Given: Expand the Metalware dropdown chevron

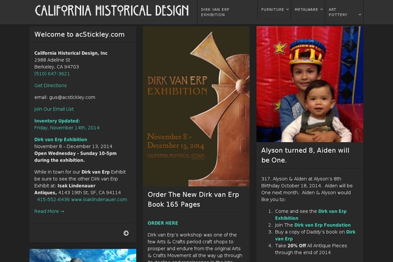Looking at the screenshot, I should pos(322,10).
